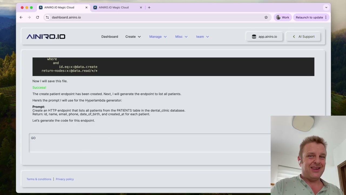Expand the Misc dropdown menu
Image resolution: width=346 pixels, height=195 pixels.
click(181, 37)
